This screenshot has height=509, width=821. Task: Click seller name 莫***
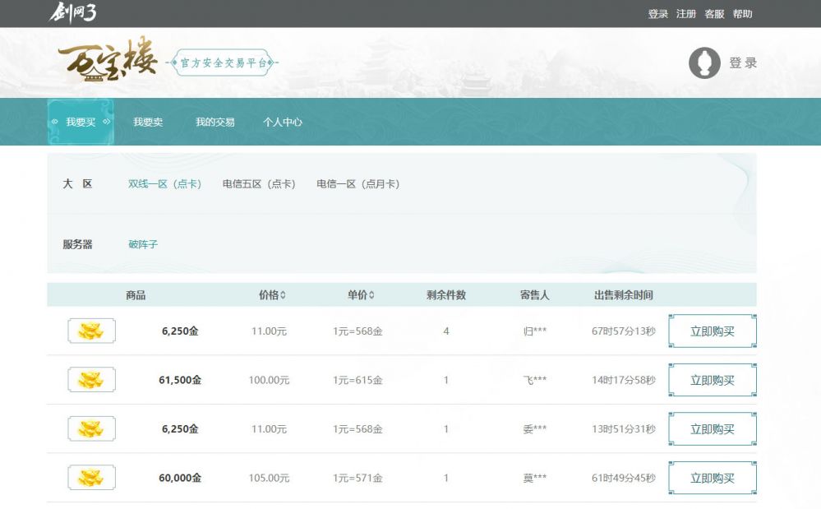(x=534, y=478)
